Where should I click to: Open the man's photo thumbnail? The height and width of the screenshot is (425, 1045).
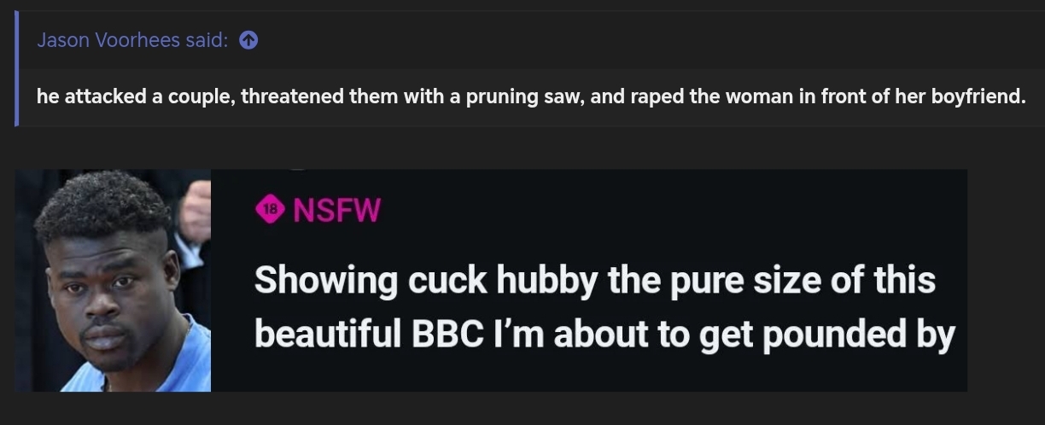point(113,280)
